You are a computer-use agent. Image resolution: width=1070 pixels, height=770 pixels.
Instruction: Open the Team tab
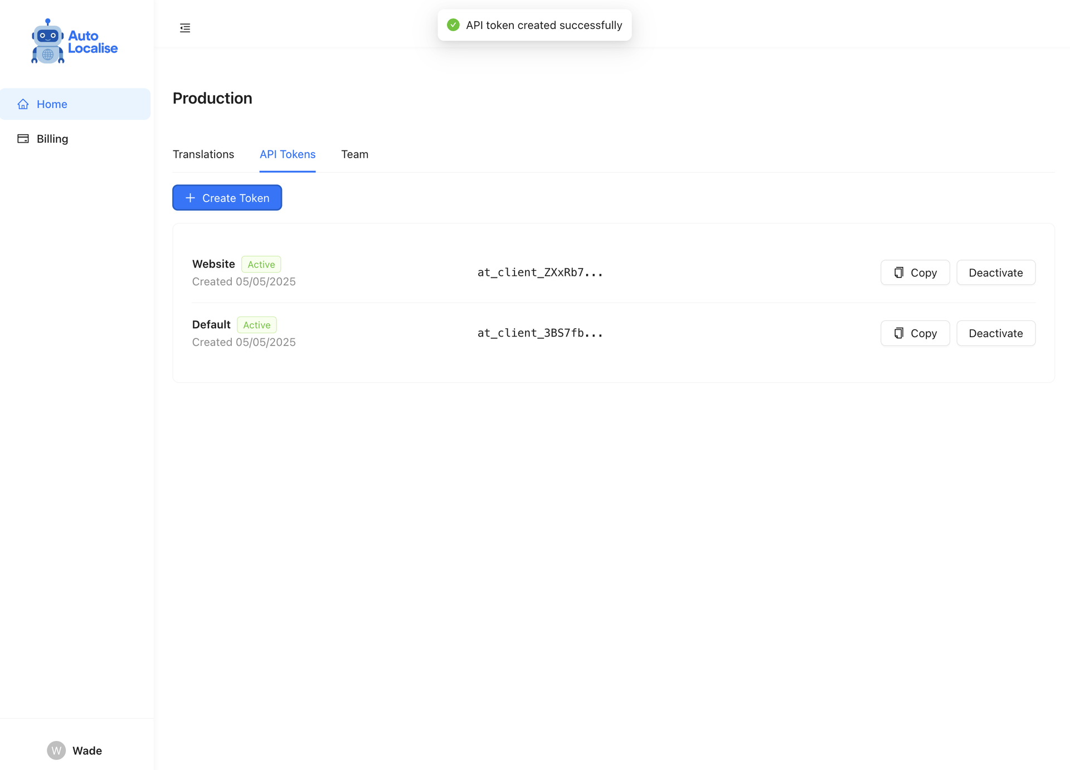coord(354,154)
